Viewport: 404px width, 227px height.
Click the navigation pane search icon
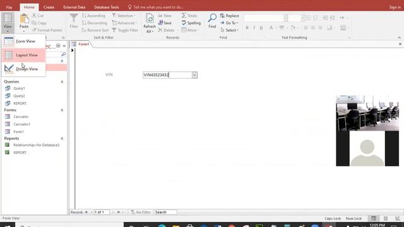[63, 54]
